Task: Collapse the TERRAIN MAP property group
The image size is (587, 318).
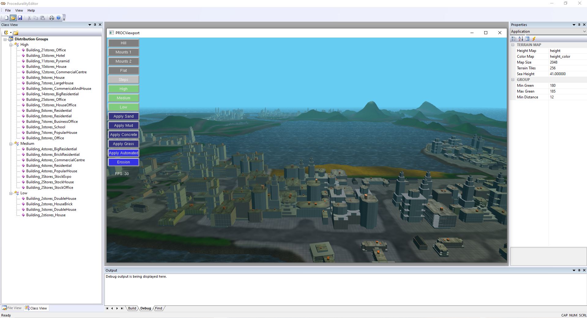Action: click(513, 45)
